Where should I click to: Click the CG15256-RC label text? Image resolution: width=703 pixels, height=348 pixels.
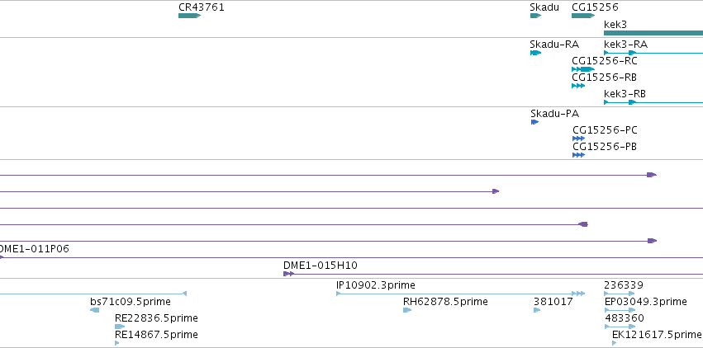(x=605, y=61)
